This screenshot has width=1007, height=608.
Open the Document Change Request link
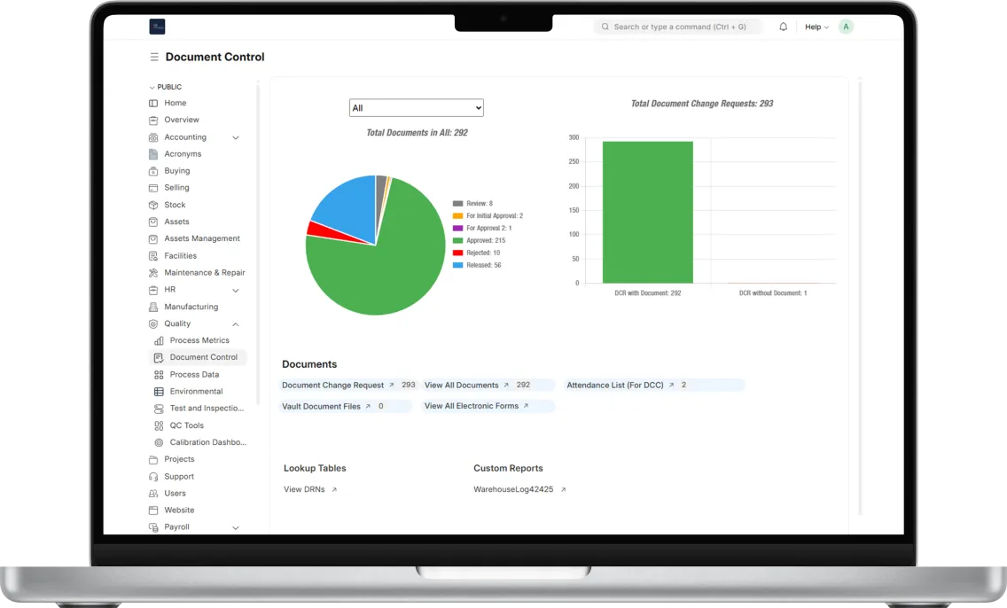click(333, 386)
